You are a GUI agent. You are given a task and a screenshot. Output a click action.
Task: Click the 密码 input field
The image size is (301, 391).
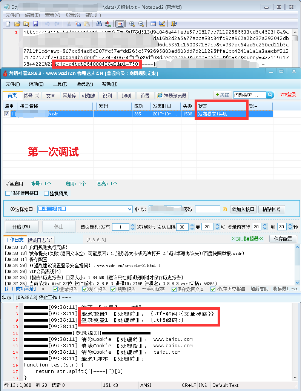(207, 209)
